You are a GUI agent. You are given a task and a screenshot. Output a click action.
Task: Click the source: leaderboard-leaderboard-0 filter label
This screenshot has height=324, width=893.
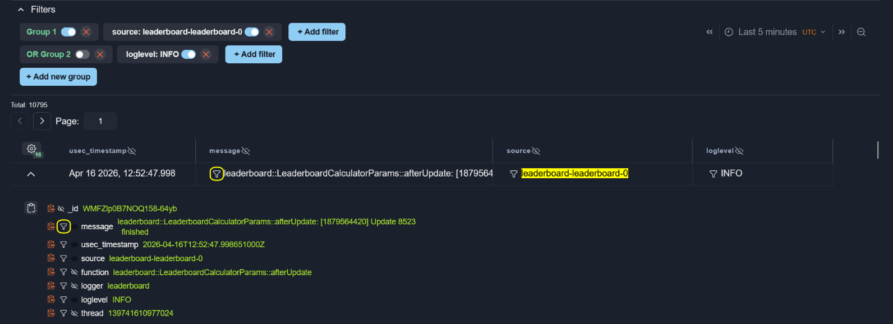(x=177, y=32)
